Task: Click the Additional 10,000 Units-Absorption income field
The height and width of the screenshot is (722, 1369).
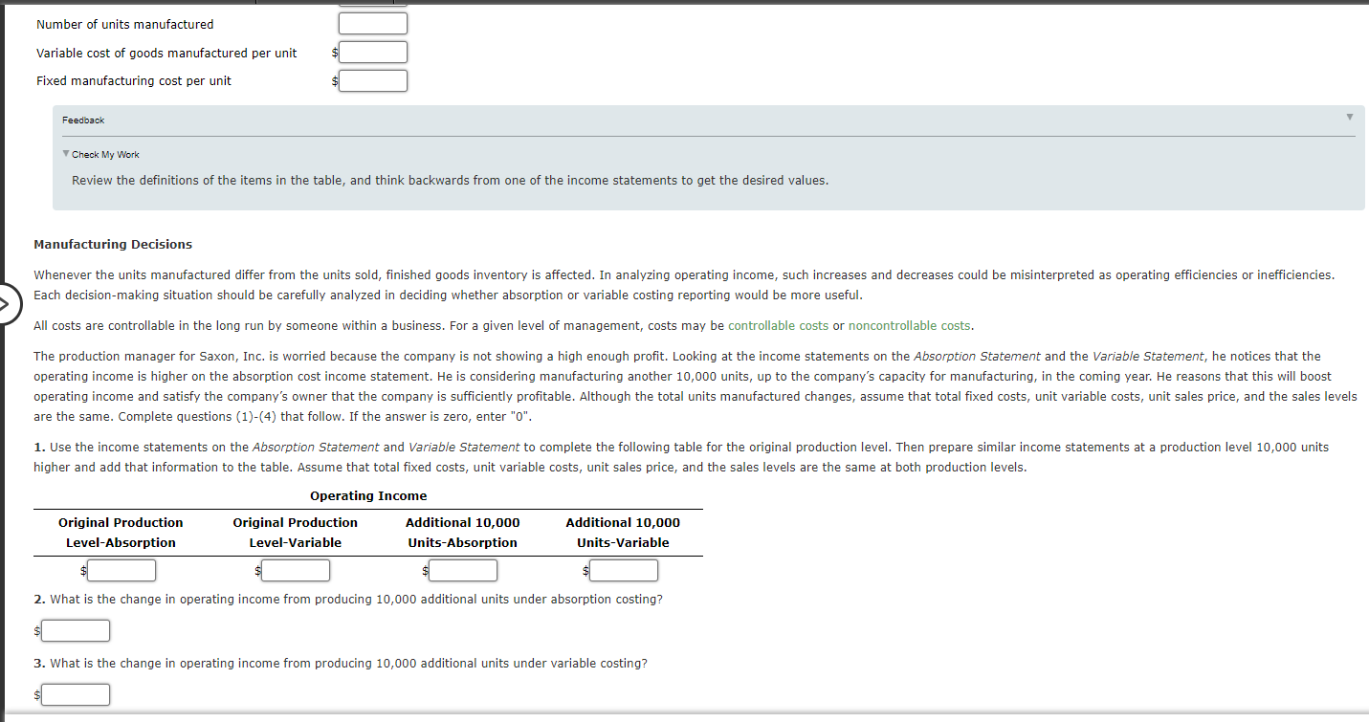Action: (x=463, y=571)
